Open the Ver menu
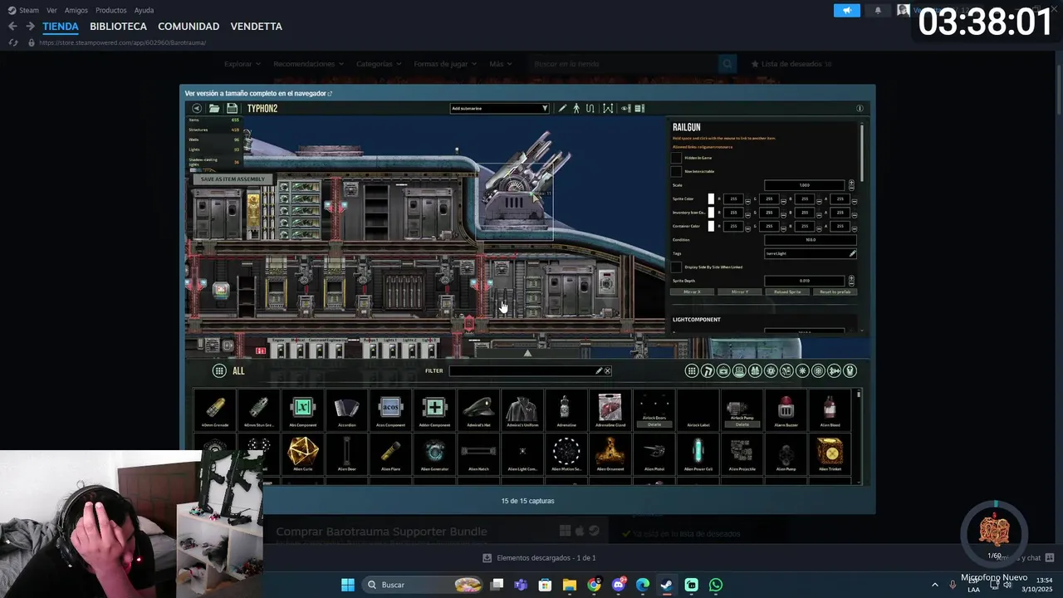The height and width of the screenshot is (598, 1063). click(52, 10)
